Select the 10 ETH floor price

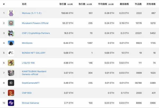(125, 53)
